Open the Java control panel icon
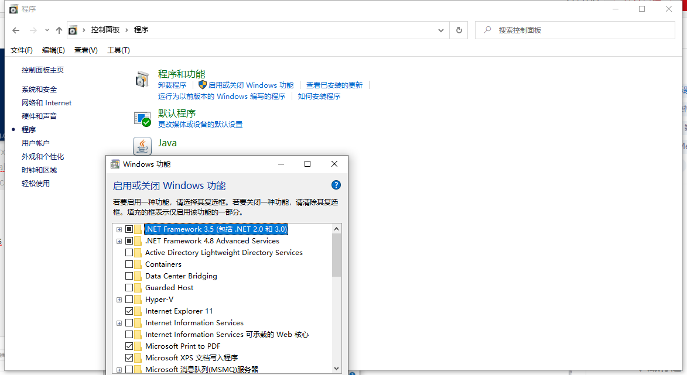Viewport: 687px width, 375px height. point(142,146)
